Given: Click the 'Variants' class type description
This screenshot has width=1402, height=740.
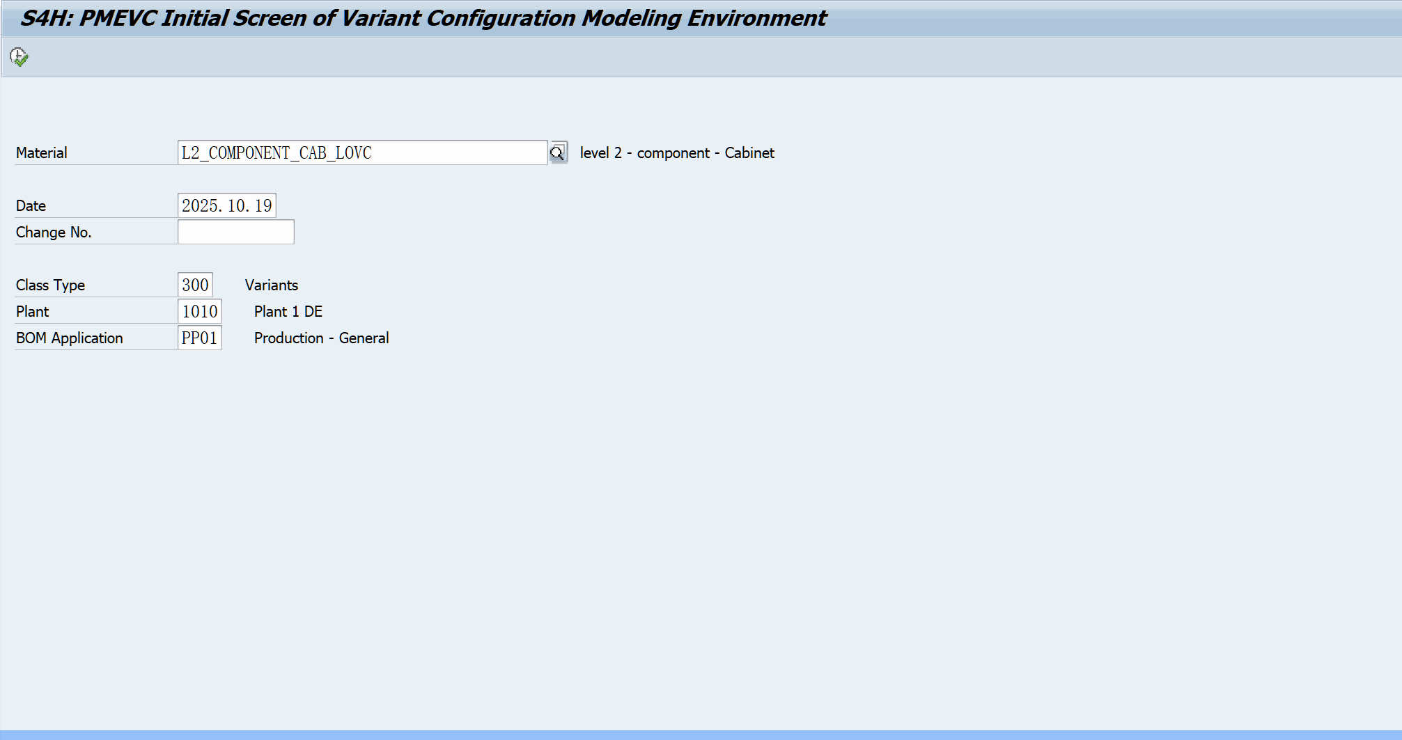Looking at the screenshot, I should [x=272, y=285].
